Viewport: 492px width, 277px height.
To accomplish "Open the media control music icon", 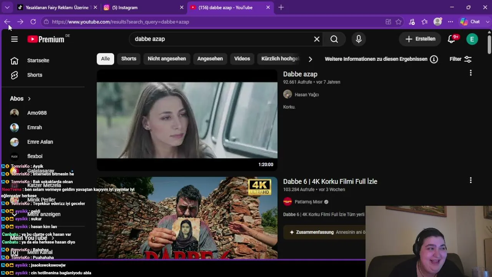I will click(412, 22).
